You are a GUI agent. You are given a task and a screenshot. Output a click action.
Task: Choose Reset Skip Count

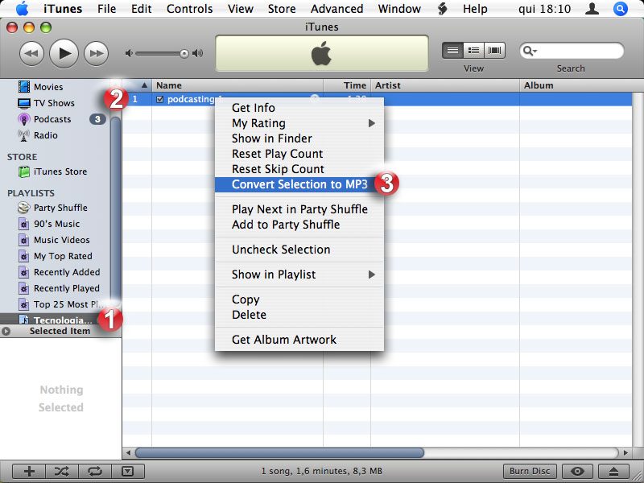[299, 169]
